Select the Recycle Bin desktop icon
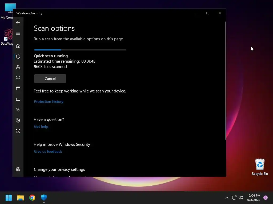273x204 pixels. point(260,167)
